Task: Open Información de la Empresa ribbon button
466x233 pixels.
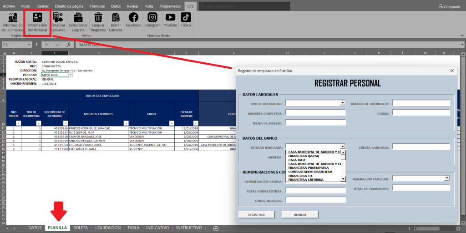Action: point(12,22)
